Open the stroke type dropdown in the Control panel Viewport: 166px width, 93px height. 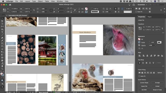(x=100, y=12)
